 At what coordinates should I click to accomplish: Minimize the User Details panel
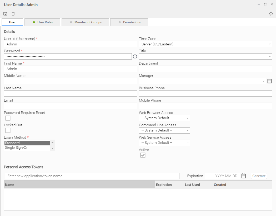point(259,4)
